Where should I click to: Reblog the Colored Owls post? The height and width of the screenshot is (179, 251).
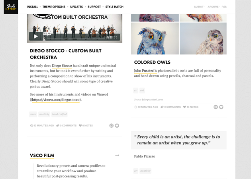click(x=216, y=107)
